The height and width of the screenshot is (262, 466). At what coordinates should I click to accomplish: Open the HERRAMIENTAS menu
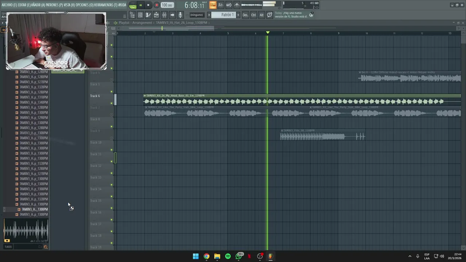[x=106, y=5]
